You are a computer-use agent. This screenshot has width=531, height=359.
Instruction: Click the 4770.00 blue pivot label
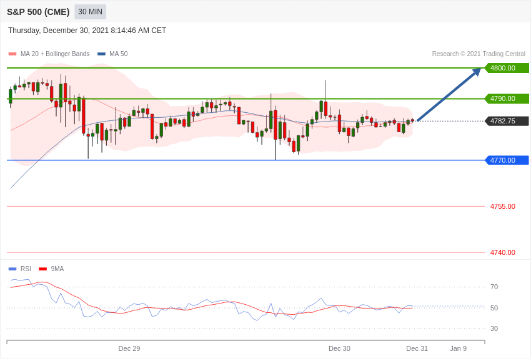click(x=507, y=160)
